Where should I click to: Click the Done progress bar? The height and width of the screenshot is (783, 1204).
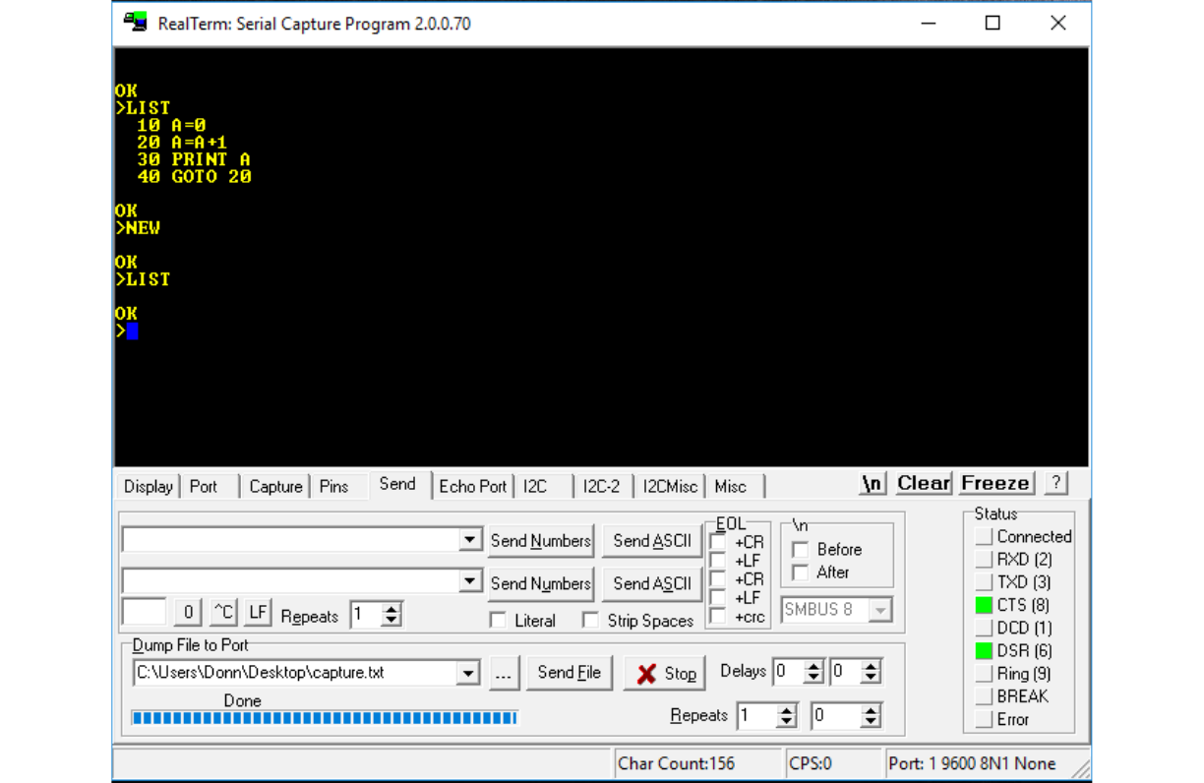tap(325, 718)
